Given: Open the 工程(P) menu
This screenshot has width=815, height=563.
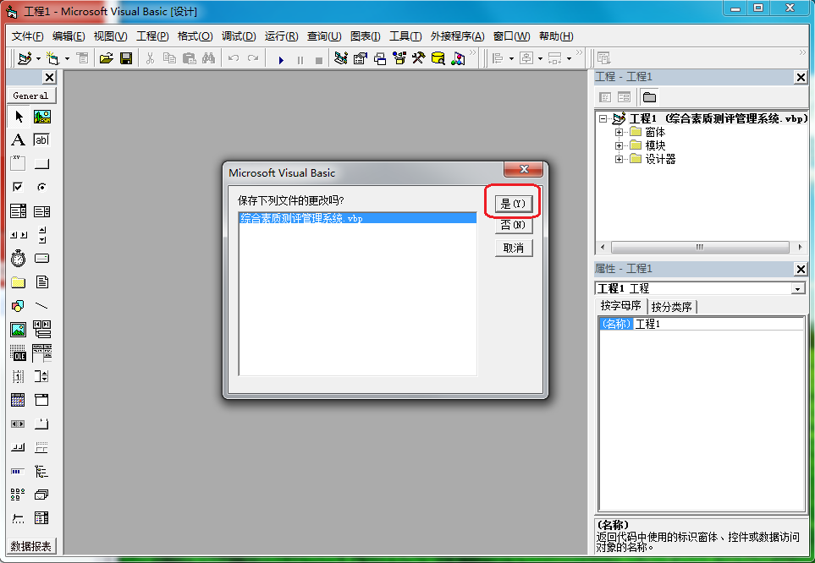Looking at the screenshot, I should [152, 36].
